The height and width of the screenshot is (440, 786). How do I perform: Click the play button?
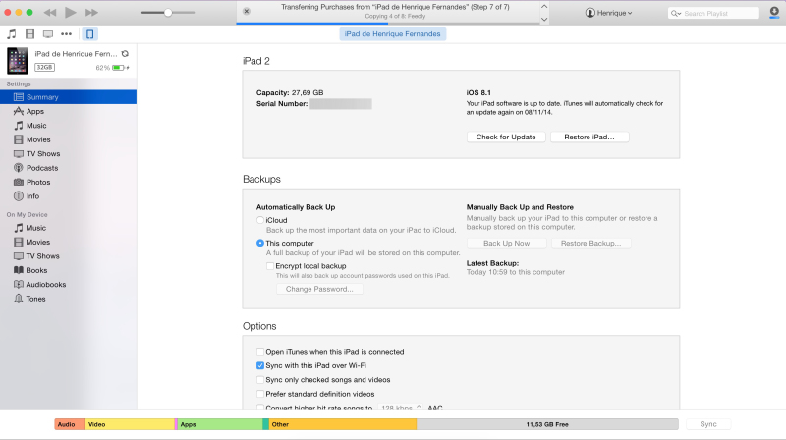point(71,13)
